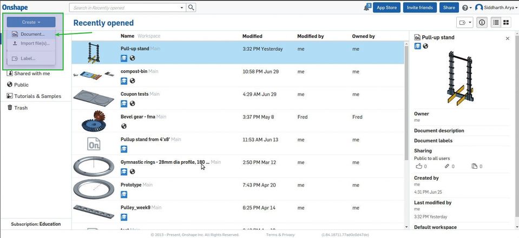The height and width of the screenshot is (238, 519).
Task: Click the Gymnastic rings thumbnail
Action: pyautogui.click(x=94, y=167)
